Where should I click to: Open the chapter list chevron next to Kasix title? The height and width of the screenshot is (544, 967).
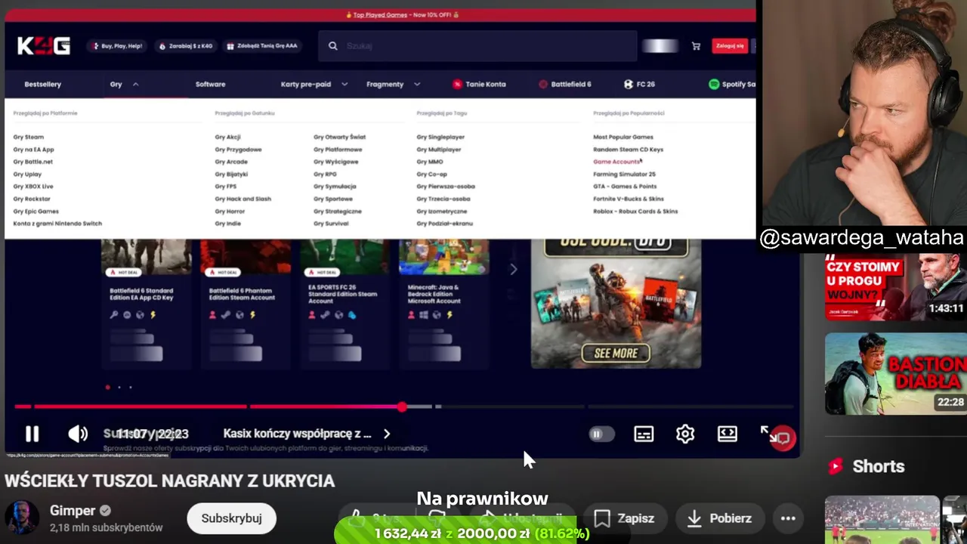click(x=387, y=434)
